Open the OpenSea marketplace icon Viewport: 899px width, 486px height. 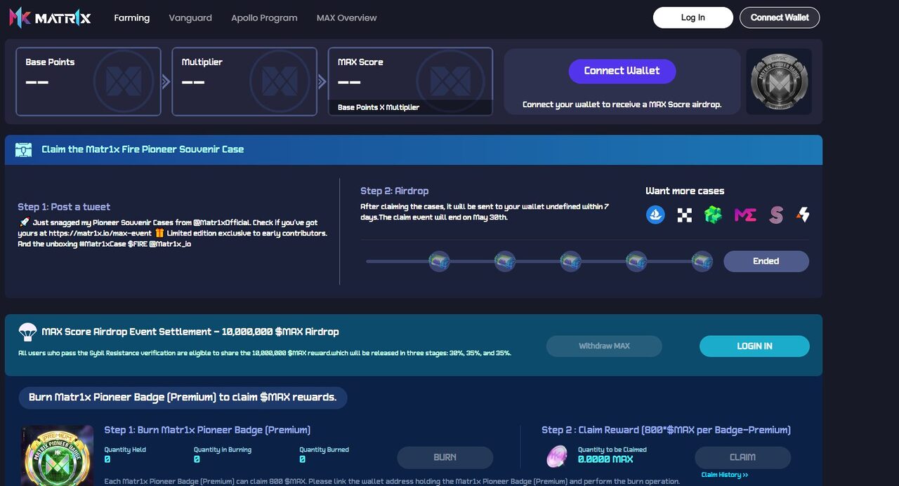[x=655, y=215]
